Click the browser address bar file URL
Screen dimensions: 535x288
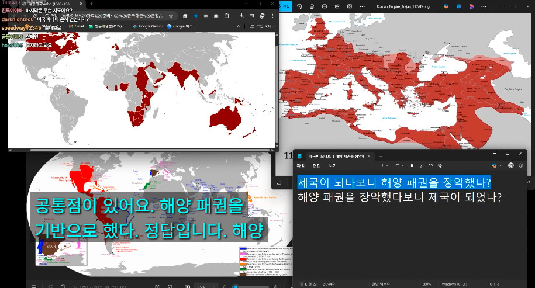click(113, 16)
